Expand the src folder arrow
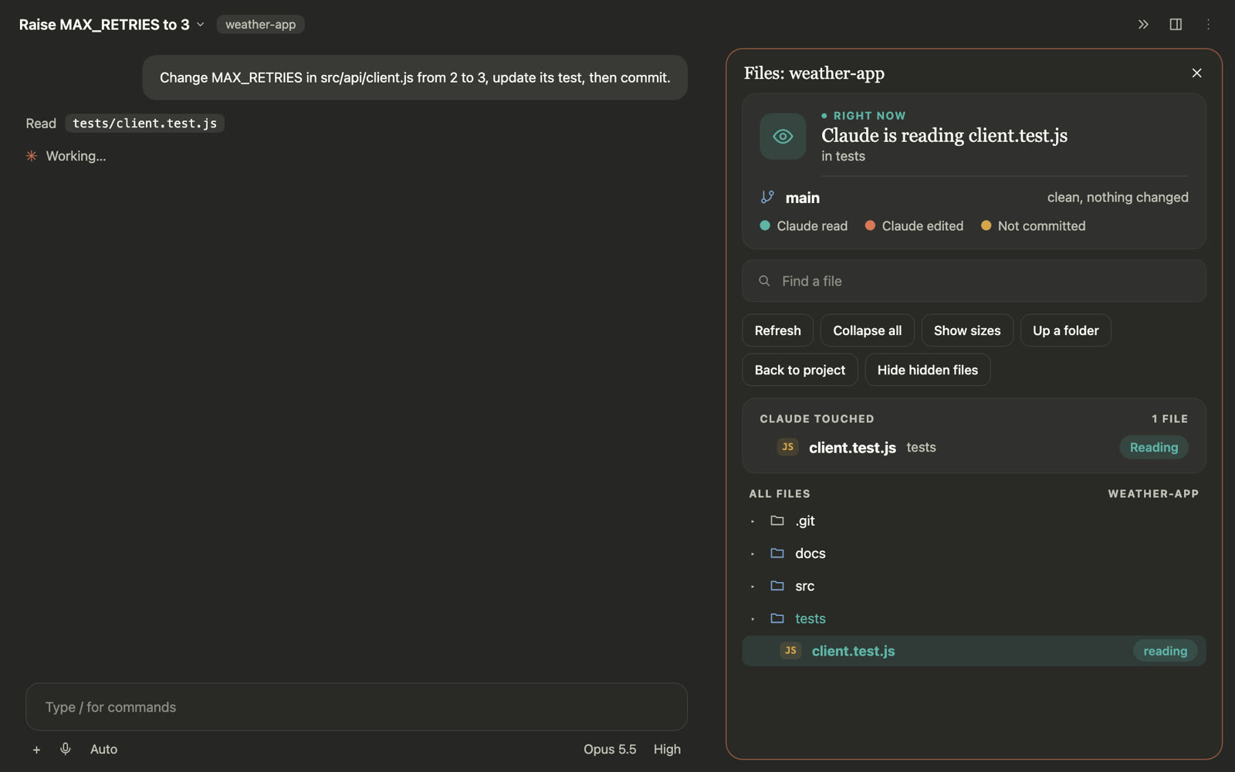The image size is (1235, 772). pyautogui.click(x=753, y=586)
